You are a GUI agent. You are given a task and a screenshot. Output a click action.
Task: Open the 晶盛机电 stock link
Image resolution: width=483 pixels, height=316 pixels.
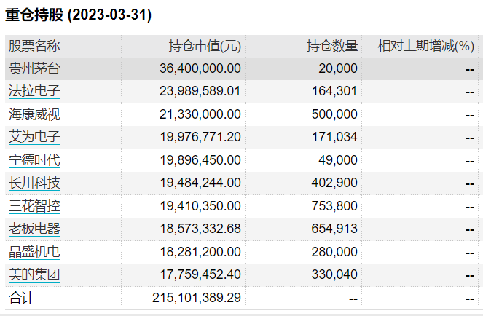[34, 252]
